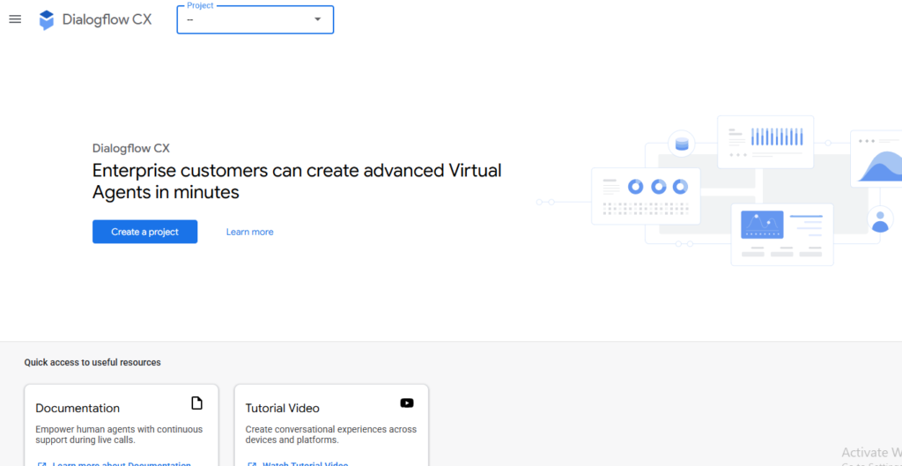The width and height of the screenshot is (902, 466).
Task: Click the user avatar icon in illustration
Action: [880, 218]
